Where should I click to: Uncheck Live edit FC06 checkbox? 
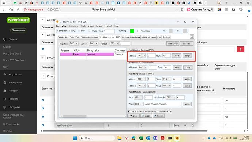[129, 111]
